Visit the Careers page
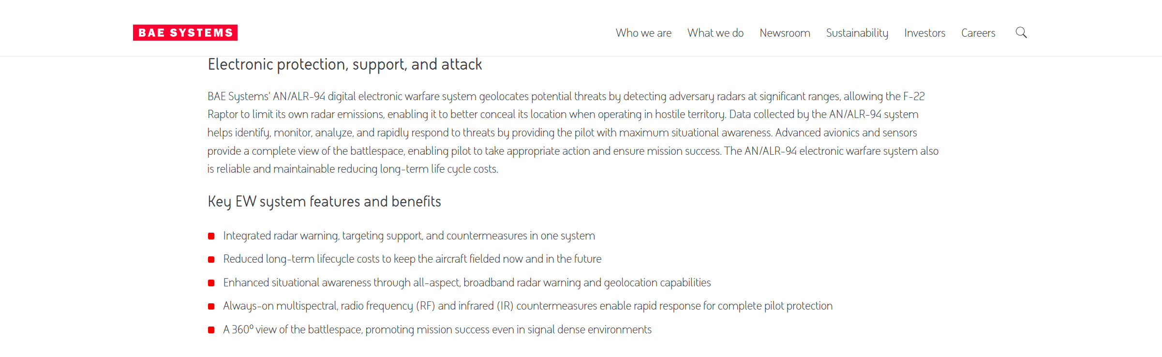The width and height of the screenshot is (1162, 357). click(x=978, y=33)
